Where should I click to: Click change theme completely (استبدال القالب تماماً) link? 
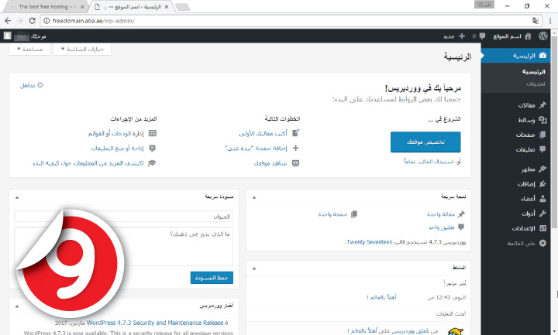pos(429,162)
